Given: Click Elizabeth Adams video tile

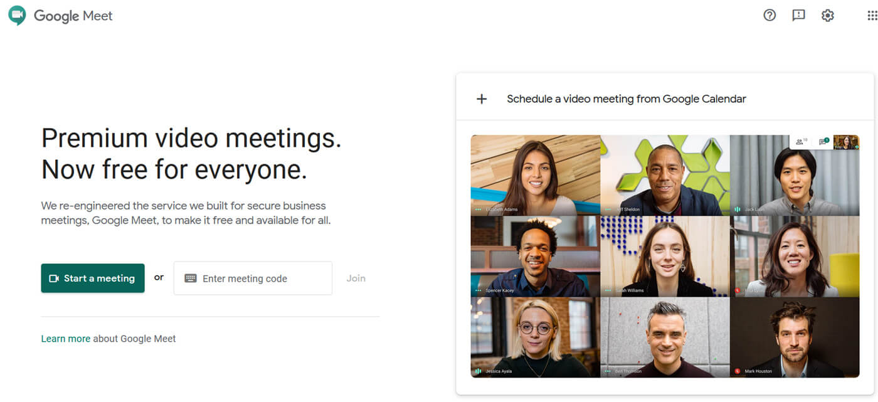Looking at the screenshot, I should pos(536,175).
